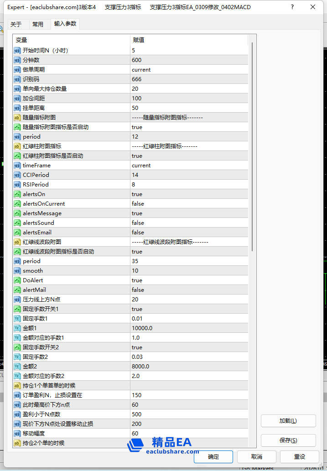The width and height of the screenshot is (327, 471).
Task: Click the bool icon beside 随量指标附图指标是否启动
Action: point(17,127)
